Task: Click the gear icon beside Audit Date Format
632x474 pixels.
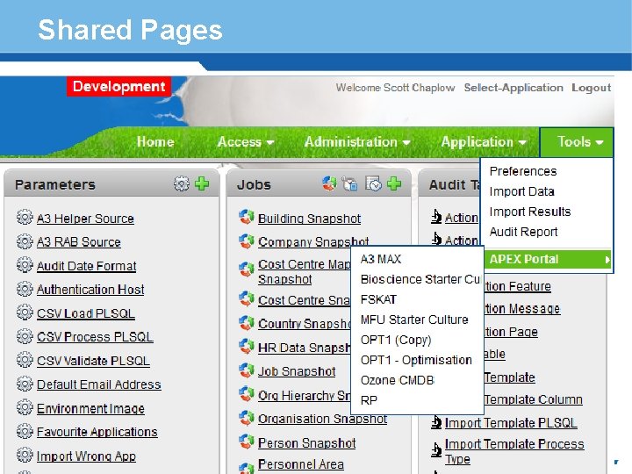Action: coord(25,265)
